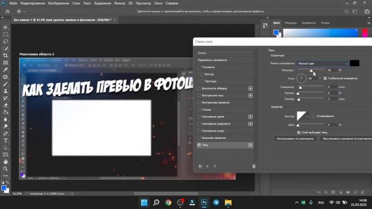Image resolution: width=372 pixels, height=209 pixels.
Task: Click the opacity slider handle
Action: point(312,71)
